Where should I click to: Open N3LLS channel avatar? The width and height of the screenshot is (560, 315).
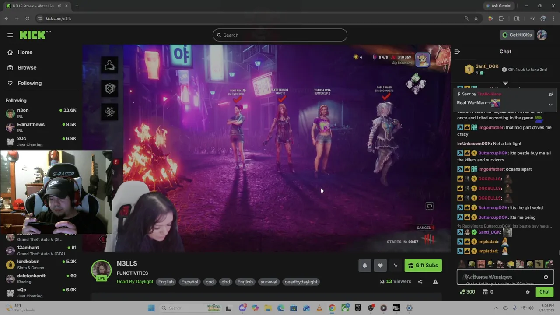tap(101, 270)
